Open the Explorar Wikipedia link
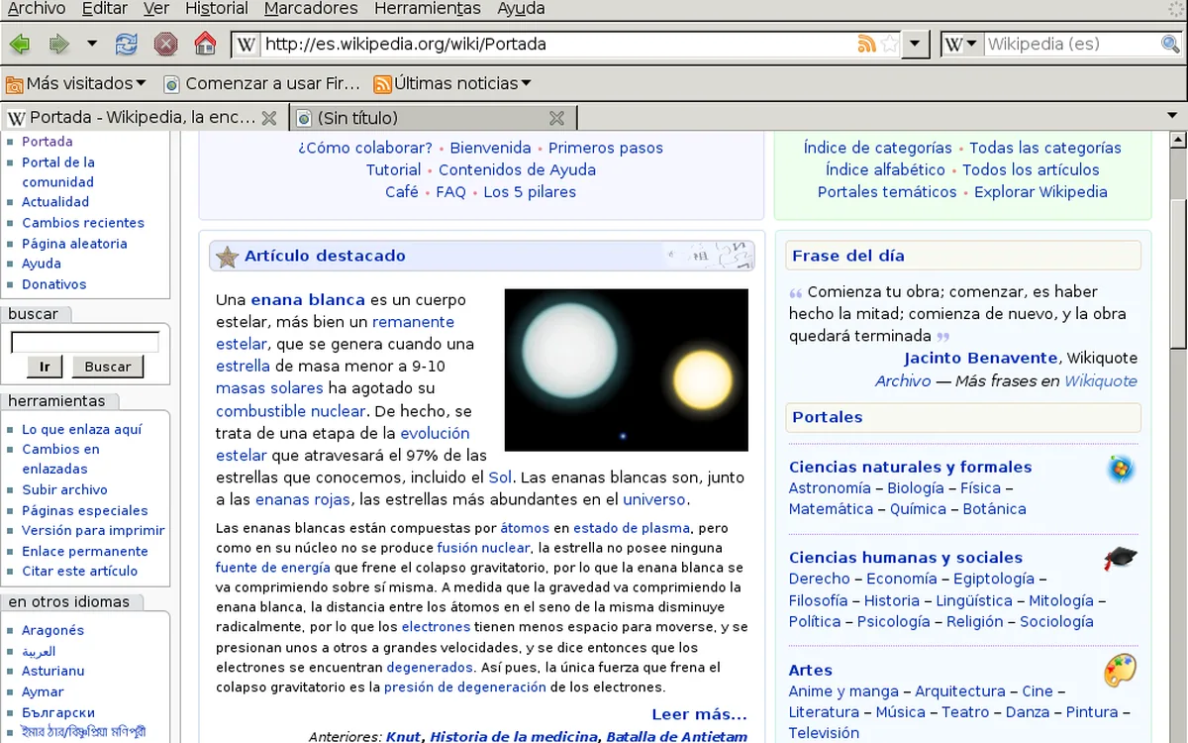Image resolution: width=1188 pixels, height=743 pixels. 1040,192
